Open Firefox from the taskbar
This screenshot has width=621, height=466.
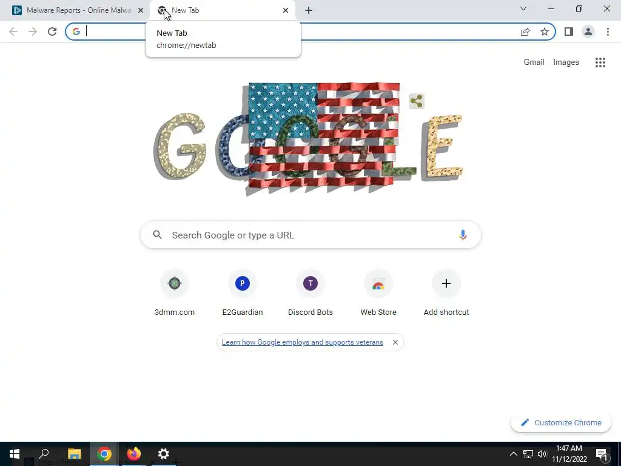pos(134,454)
